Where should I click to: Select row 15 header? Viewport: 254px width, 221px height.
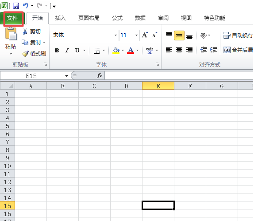point(8,205)
